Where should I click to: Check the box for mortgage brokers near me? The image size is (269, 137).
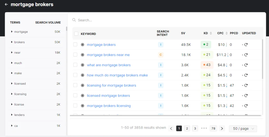(75, 55)
